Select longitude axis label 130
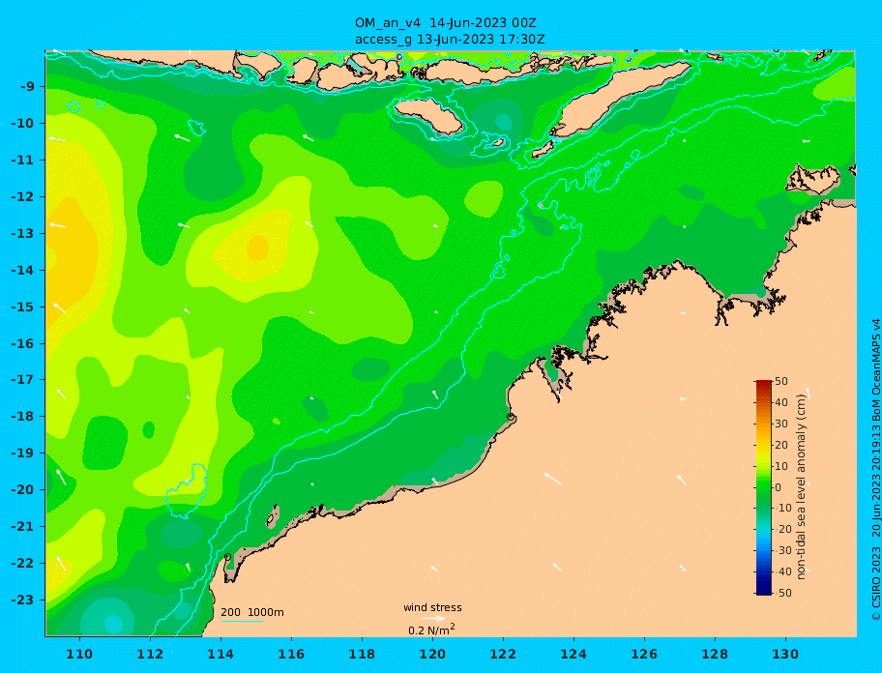882x673 pixels. pyautogui.click(x=785, y=655)
